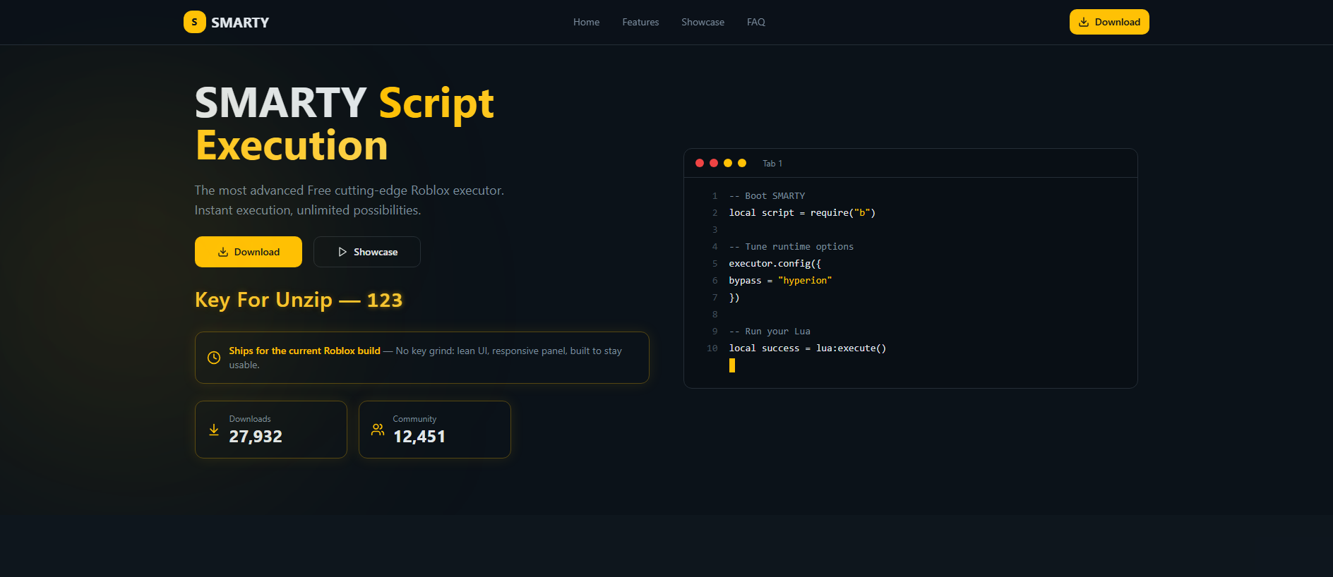Click the last yellow dot in editor titlebar
The width and height of the screenshot is (1333, 577).
[742, 163]
